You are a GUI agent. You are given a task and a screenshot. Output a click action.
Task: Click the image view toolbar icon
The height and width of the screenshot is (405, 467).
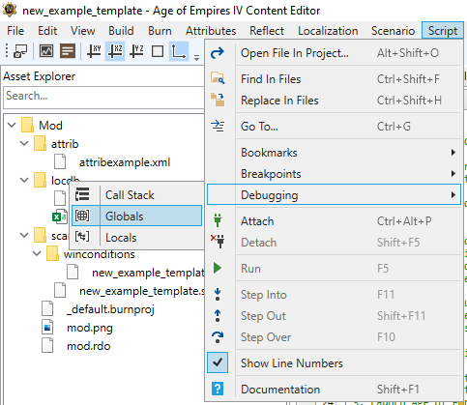[46, 51]
